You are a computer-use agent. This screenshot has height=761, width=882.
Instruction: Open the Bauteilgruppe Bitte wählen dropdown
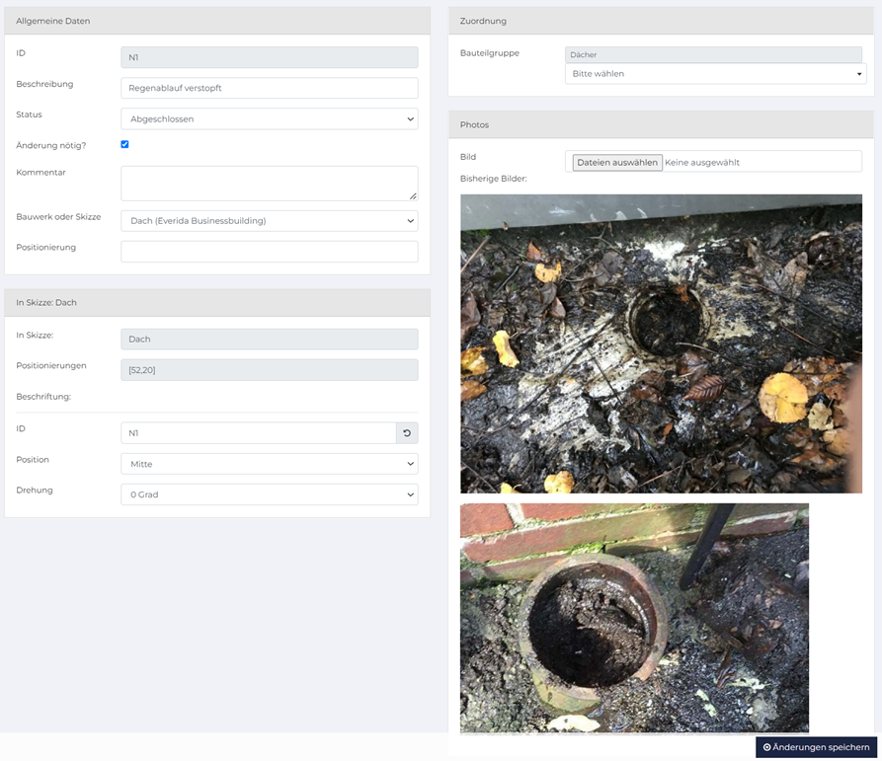[x=715, y=74]
